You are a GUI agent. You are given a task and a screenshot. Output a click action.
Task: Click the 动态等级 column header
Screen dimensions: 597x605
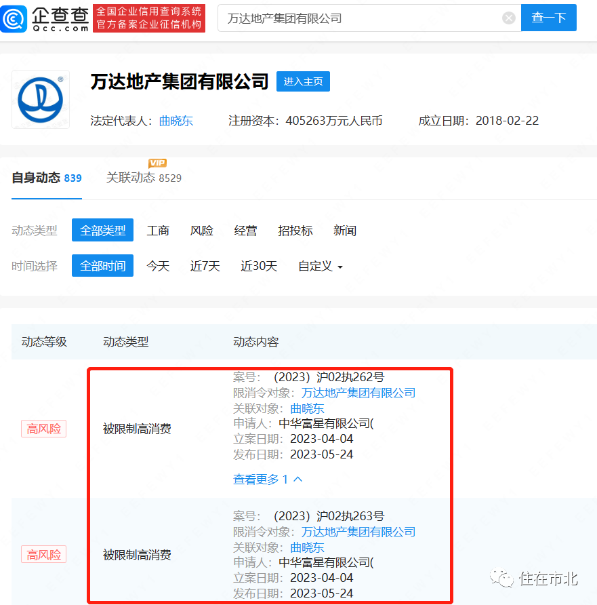click(x=44, y=342)
